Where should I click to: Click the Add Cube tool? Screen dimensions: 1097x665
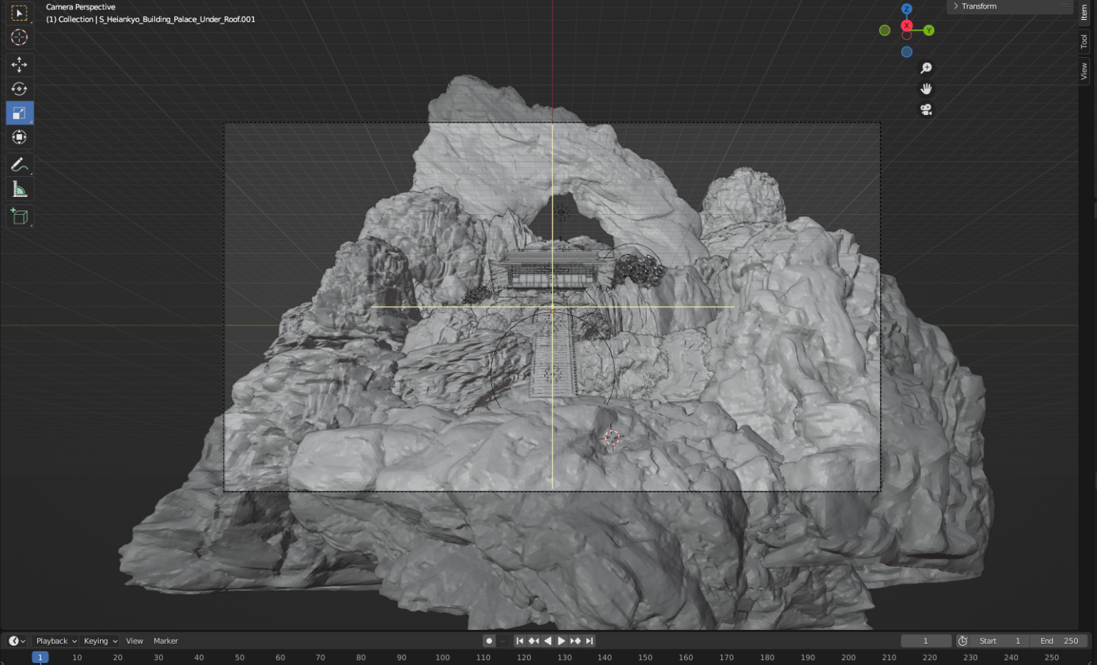[19, 216]
